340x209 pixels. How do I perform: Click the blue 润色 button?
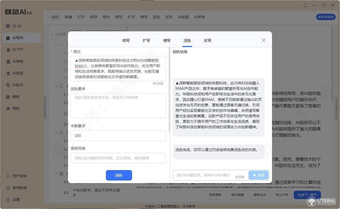(x=119, y=175)
